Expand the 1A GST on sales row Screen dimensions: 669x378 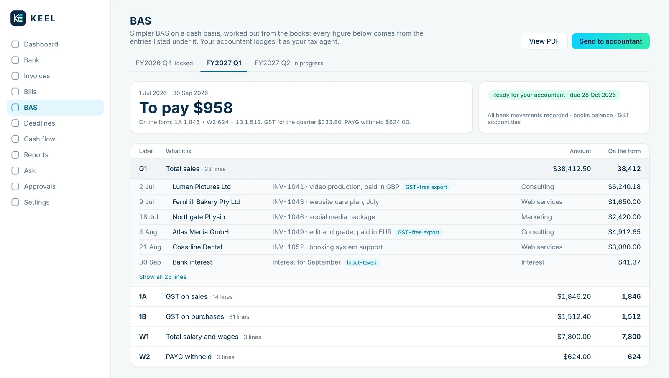click(x=390, y=296)
